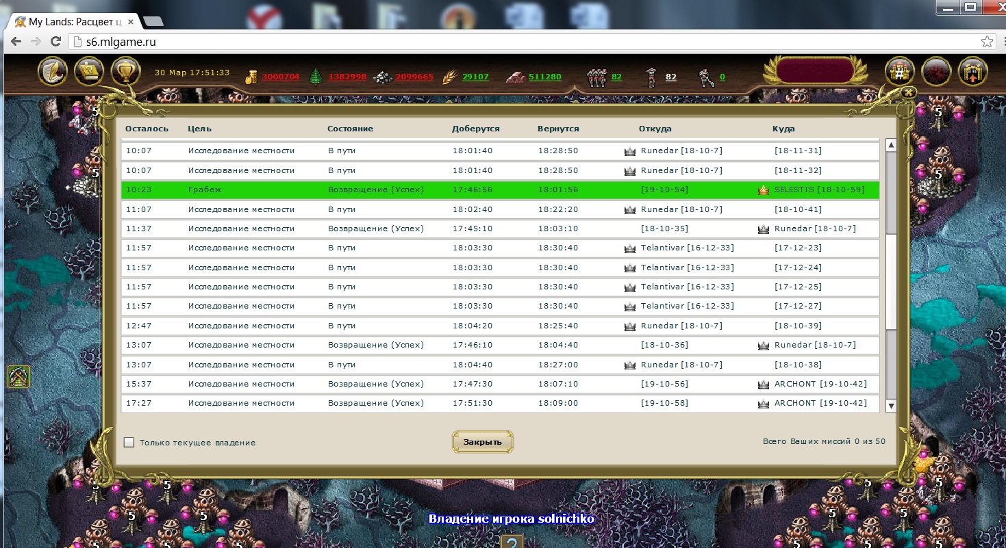Click the 'Состояние' column header
Viewport: 1006px width, 548px height.
(x=351, y=129)
